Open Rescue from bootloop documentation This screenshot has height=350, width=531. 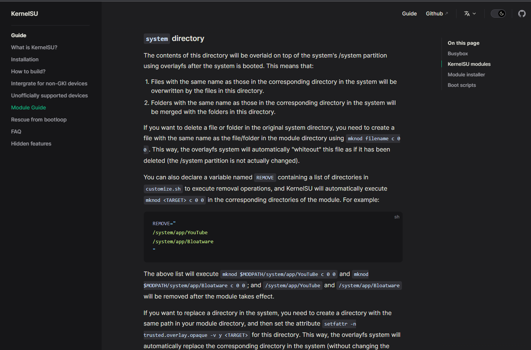pyautogui.click(x=39, y=120)
